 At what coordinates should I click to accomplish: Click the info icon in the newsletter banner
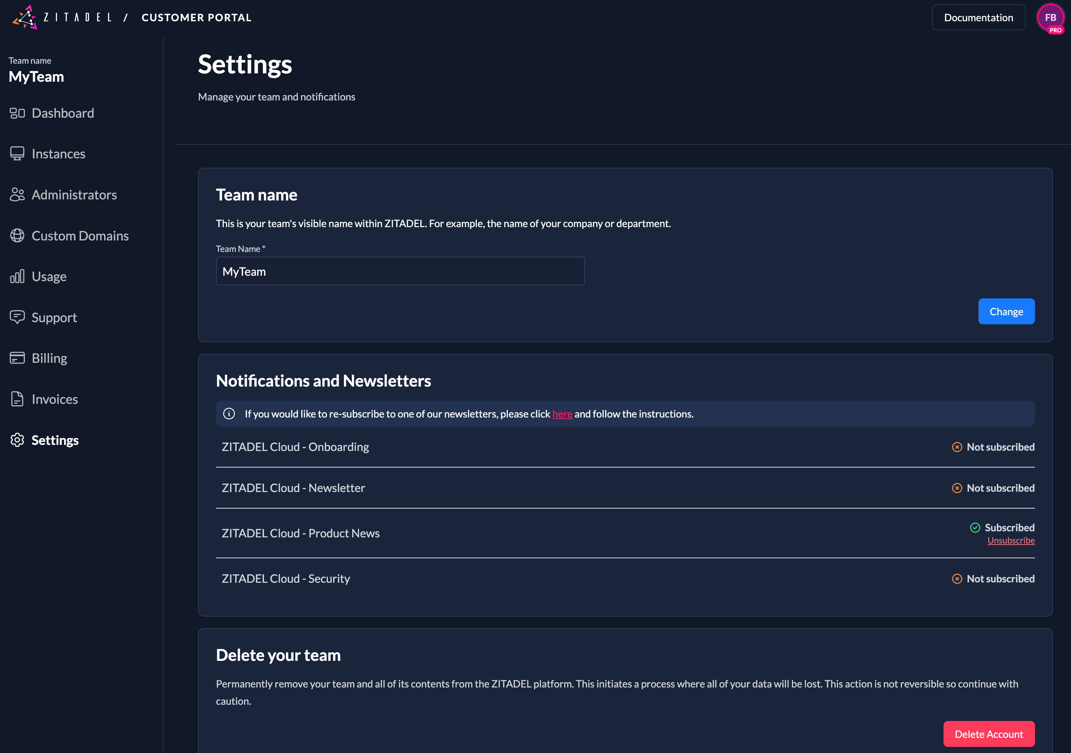[229, 414]
